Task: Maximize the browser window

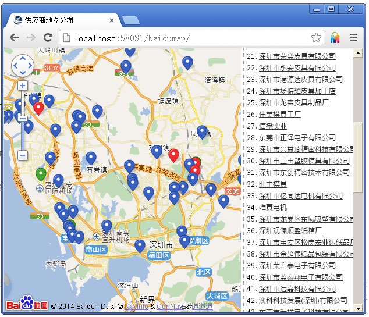Action: tap(331, 9)
